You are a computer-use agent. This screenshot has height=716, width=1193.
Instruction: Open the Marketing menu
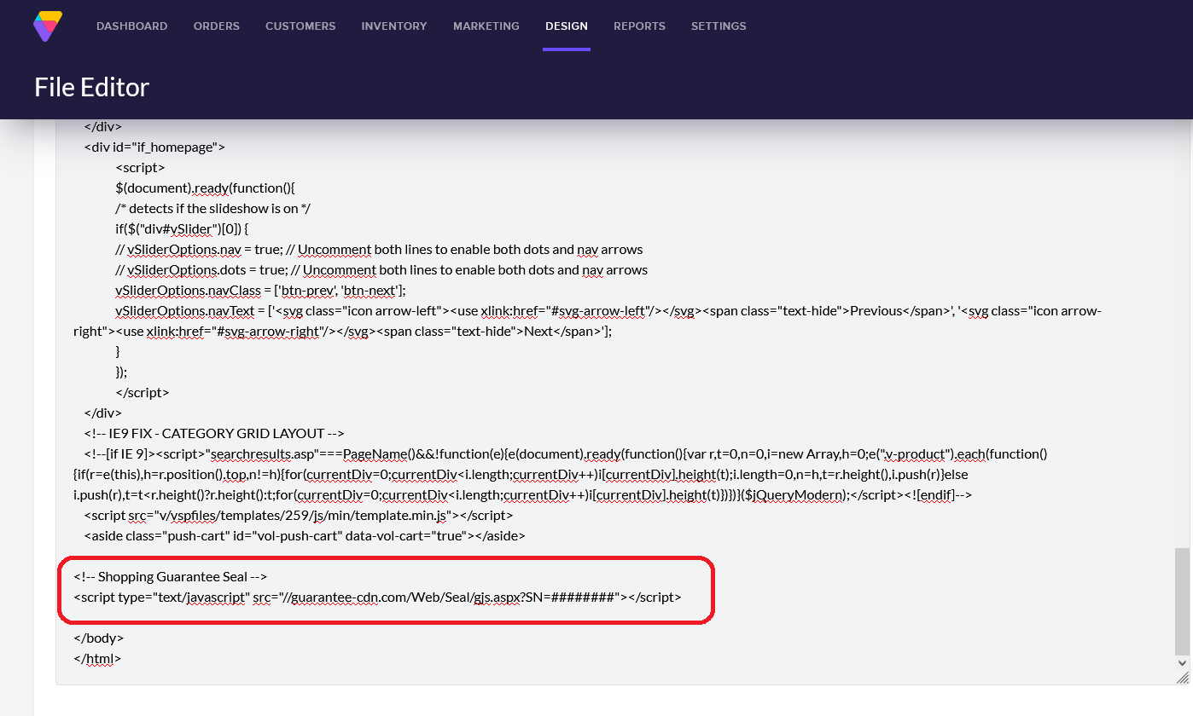click(486, 26)
